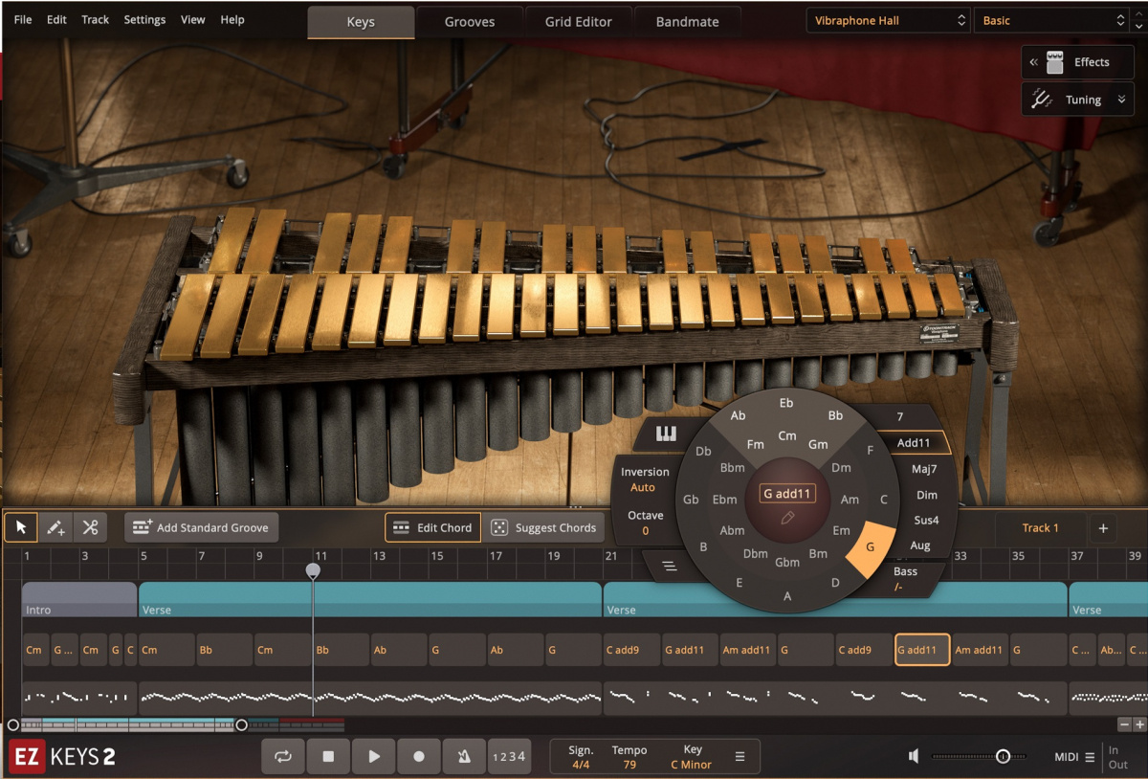Click Add Standard Groove
The height and width of the screenshot is (779, 1148).
point(201,527)
